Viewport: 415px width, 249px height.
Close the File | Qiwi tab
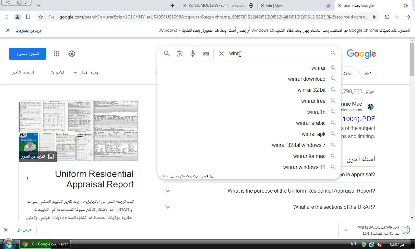[262, 6]
